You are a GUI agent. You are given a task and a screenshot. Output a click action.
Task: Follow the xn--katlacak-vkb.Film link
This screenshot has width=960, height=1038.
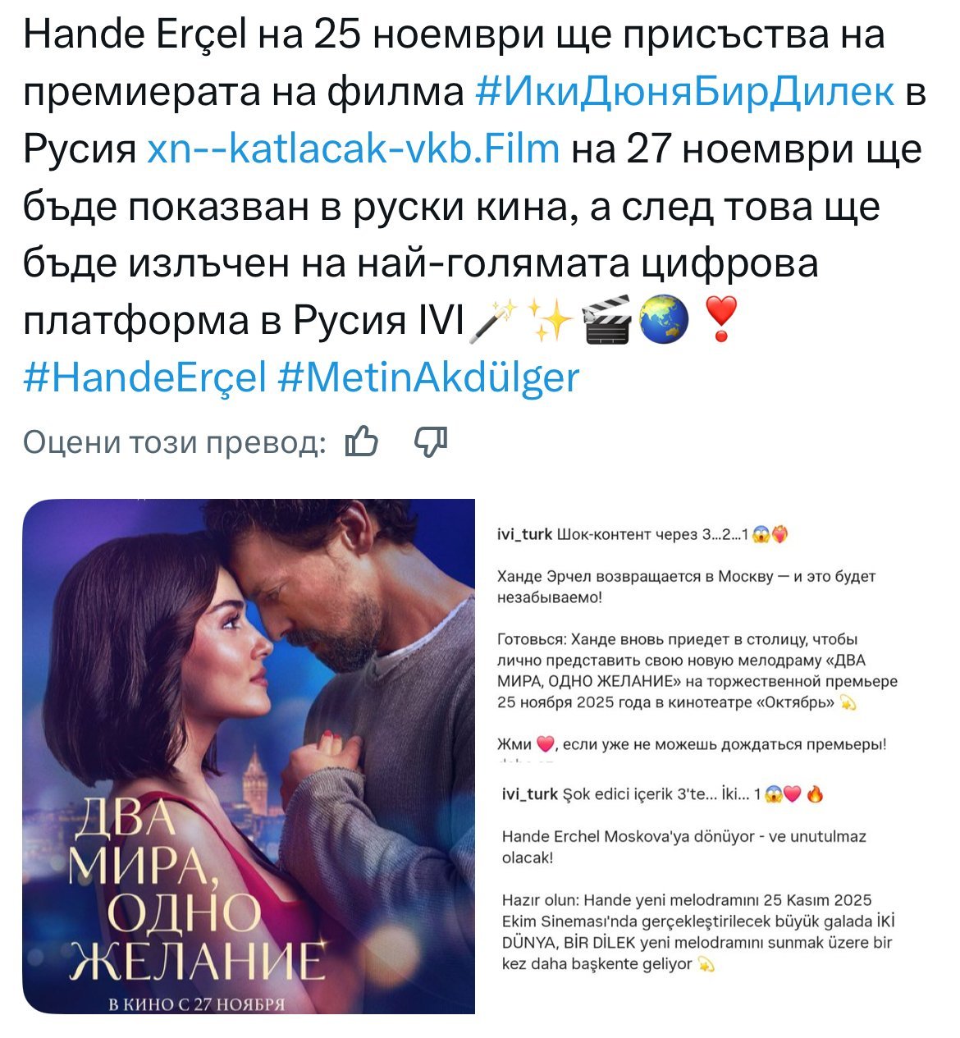pyautogui.click(x=354, y=149)
